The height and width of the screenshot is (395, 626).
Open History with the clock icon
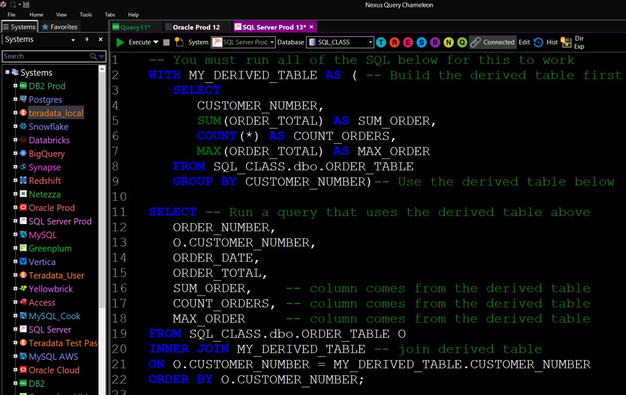(538, 42)
